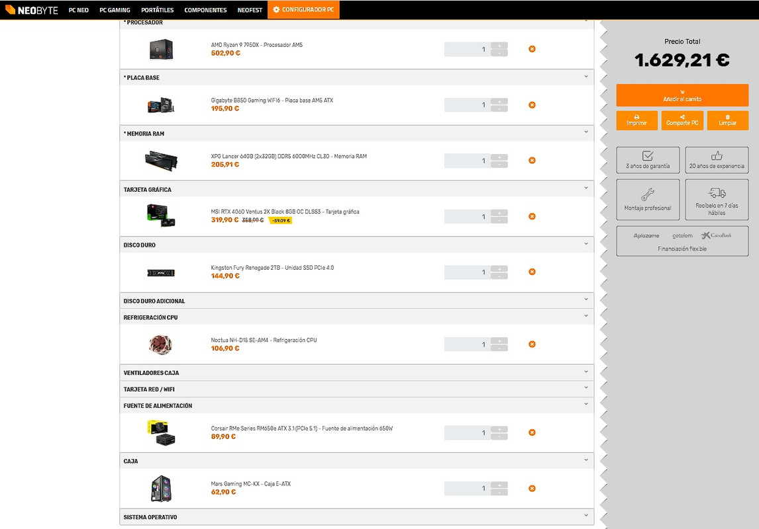The width and height of the screenshot is (759, 529).
Task: Open the PC NEO menu
Action: coord(78,10)
